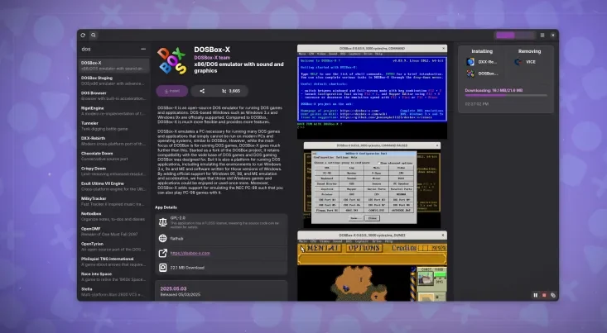Select Race into Space in the results list

[113, 277]
